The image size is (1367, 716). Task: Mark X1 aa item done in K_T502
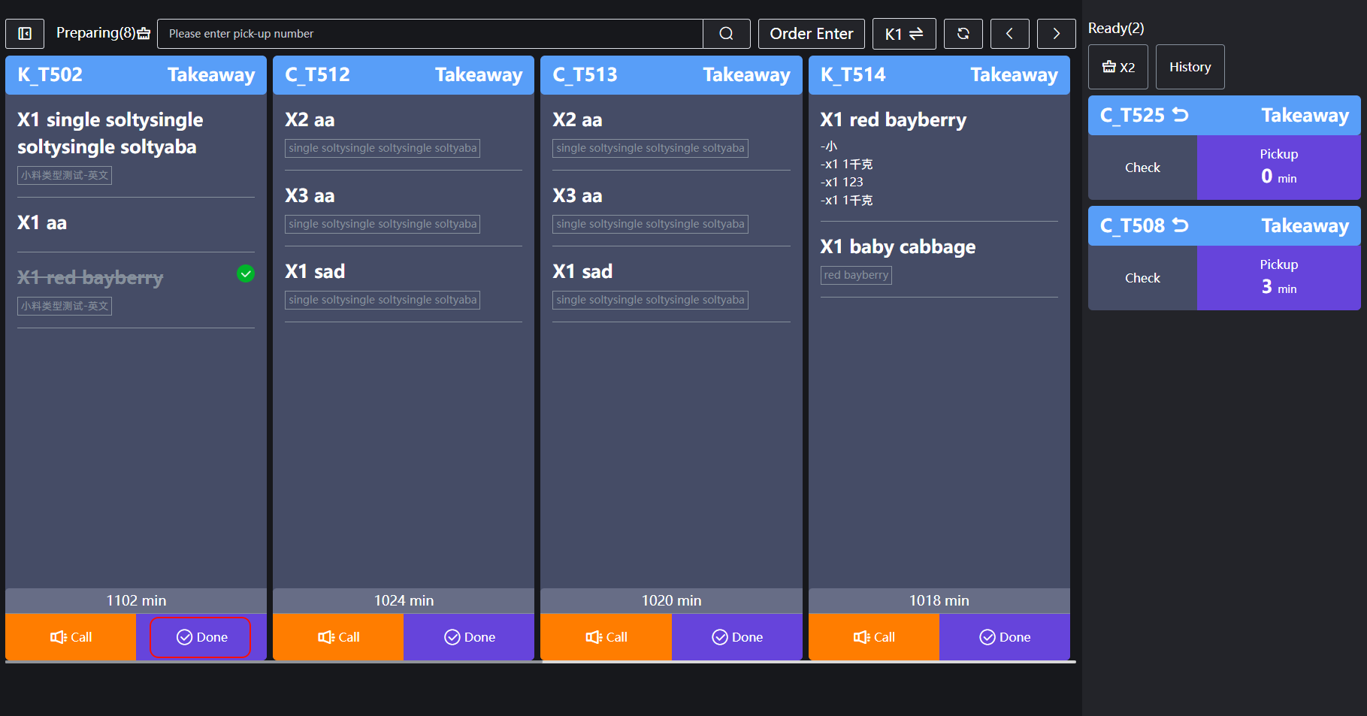click(x=135, y=223)
